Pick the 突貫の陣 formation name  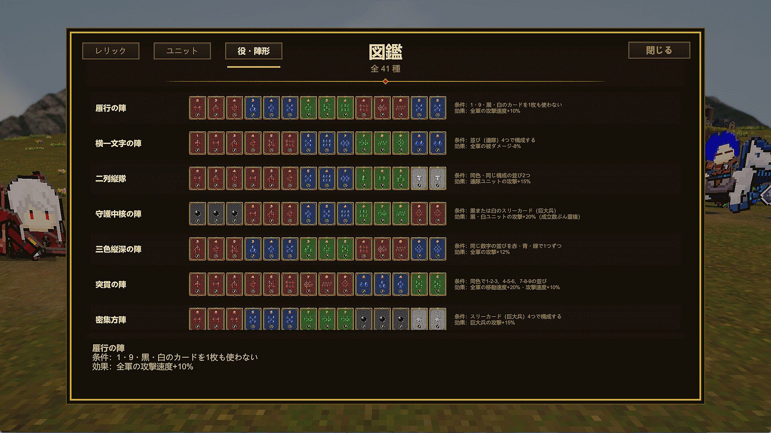[x=111, y=285]
